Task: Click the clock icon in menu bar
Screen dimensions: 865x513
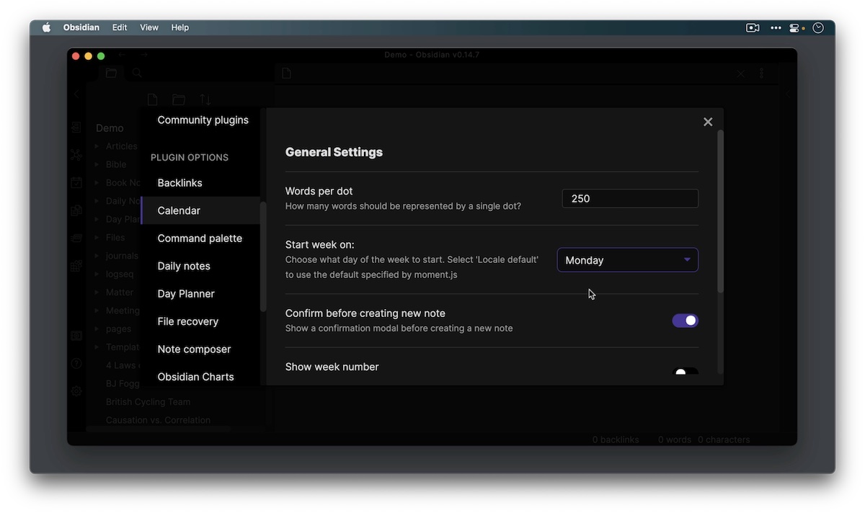Action: (818, 27)
